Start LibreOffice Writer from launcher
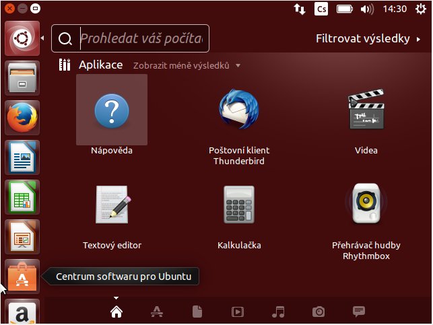 pyautogui.click(x=22, y=157)
